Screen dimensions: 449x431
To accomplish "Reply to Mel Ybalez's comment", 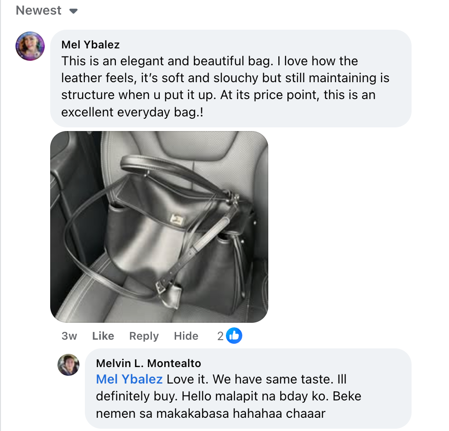I will 144,336.
